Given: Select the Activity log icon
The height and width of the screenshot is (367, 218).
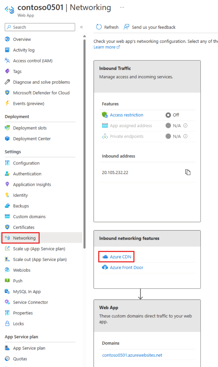Looking at the screenshot, I should [7, 50].
